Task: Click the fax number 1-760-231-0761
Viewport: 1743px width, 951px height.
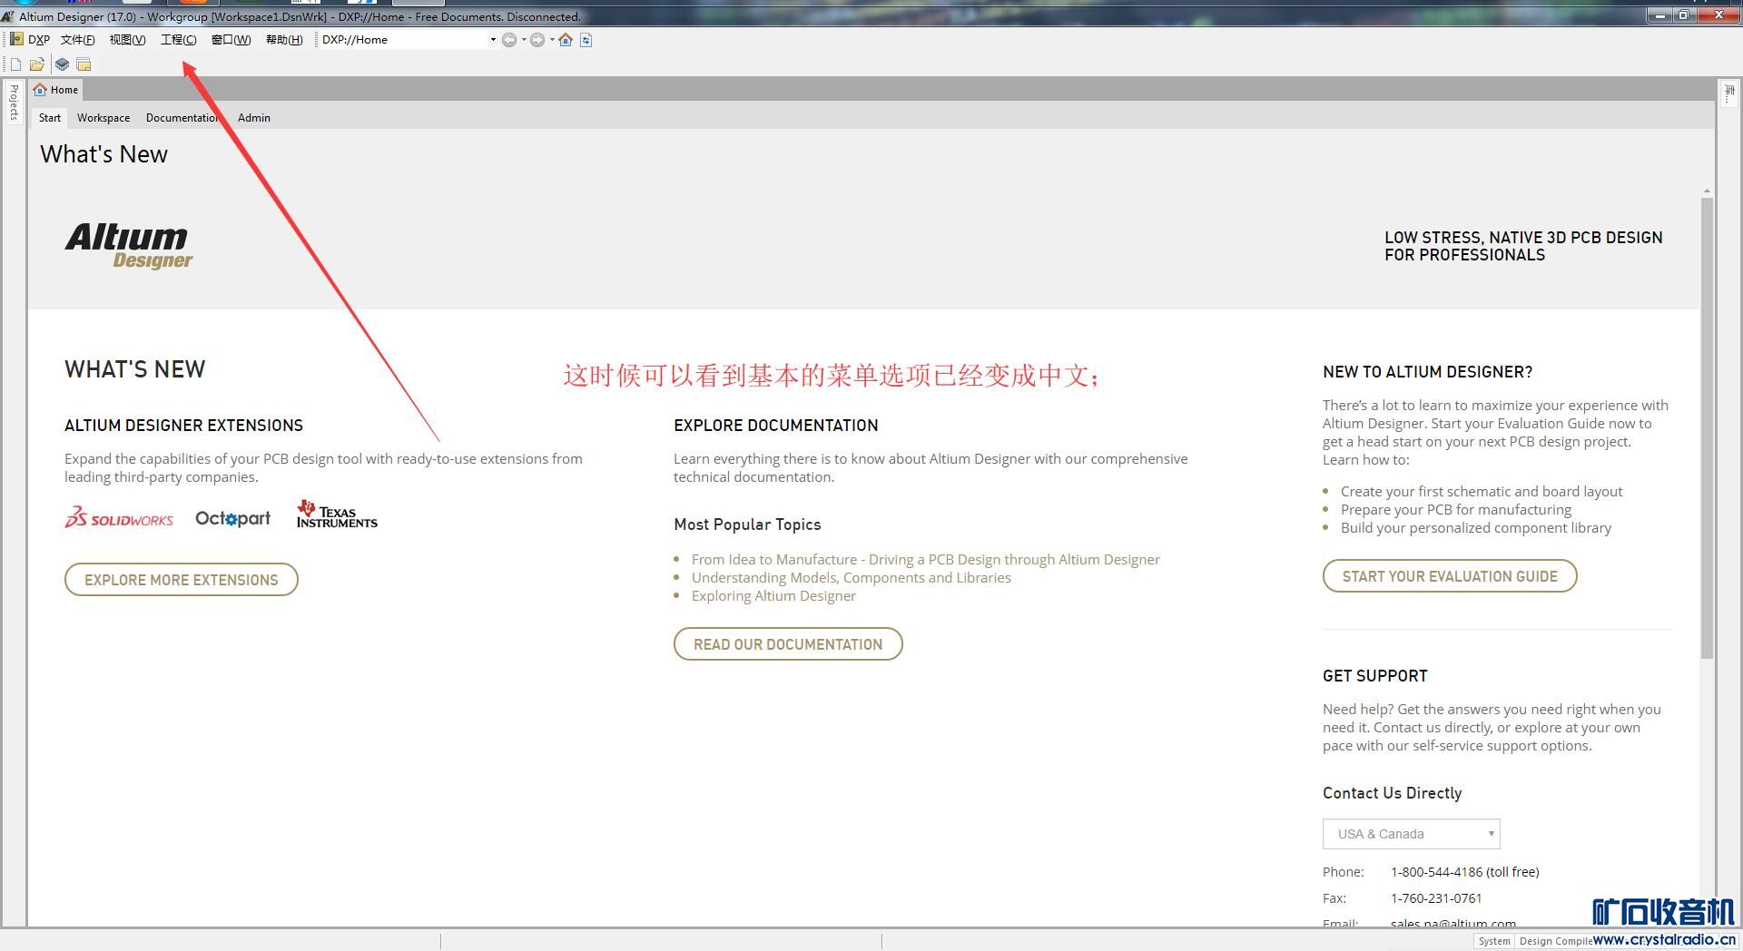Action: pyautogui.click(x=1436, y=898)
